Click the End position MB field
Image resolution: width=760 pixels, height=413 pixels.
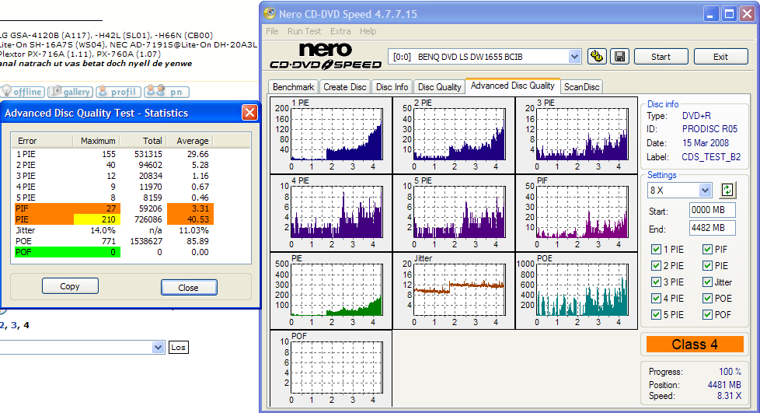[712, 228]
